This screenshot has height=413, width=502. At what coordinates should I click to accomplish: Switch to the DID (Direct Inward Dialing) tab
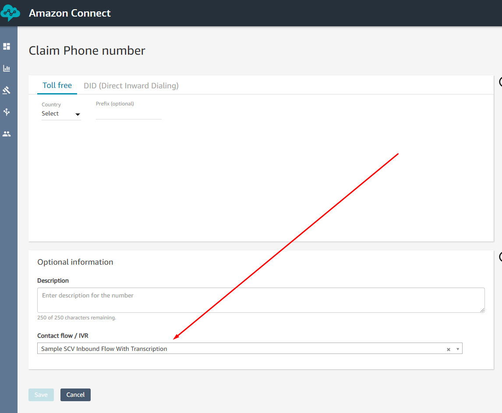click(131, 85)
